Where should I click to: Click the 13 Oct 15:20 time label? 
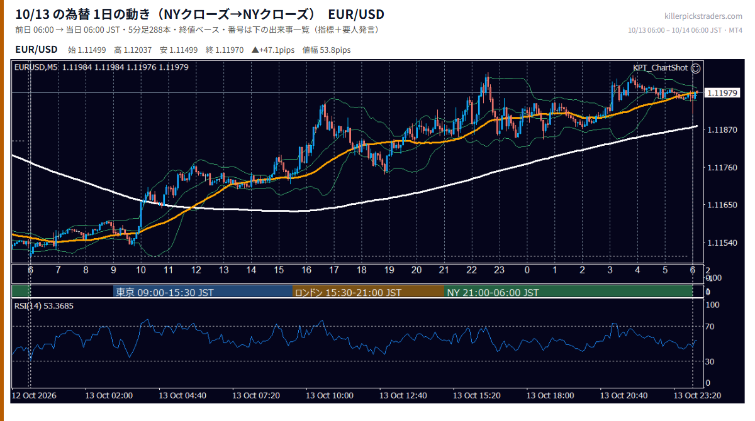pyautogui.click(x=477, y=396)
